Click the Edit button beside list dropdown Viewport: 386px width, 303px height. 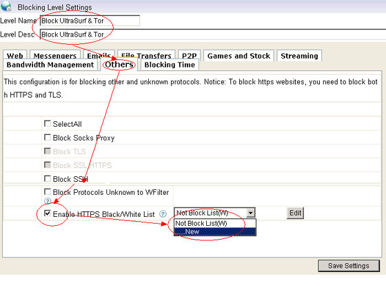(x=295, y=213)
